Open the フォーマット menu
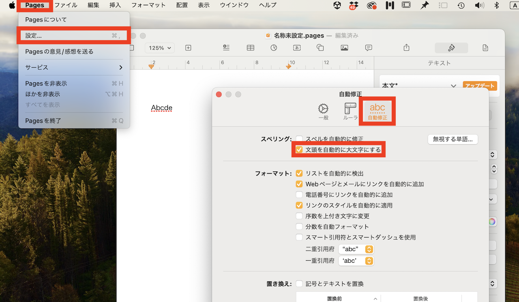This screenshot has width=519, height=302. point(148,5)
